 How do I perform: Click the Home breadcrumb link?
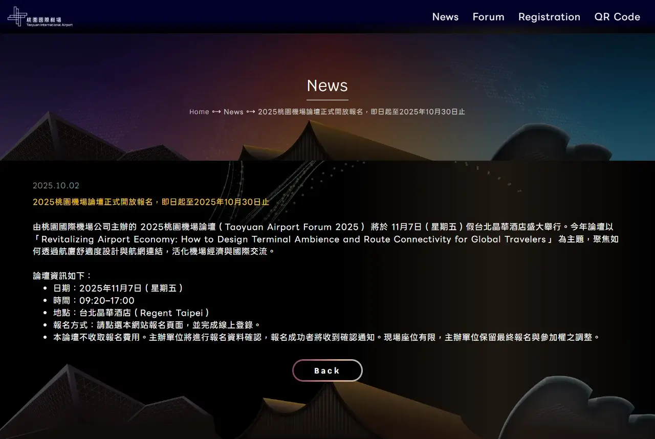click(x=199, y=112)
